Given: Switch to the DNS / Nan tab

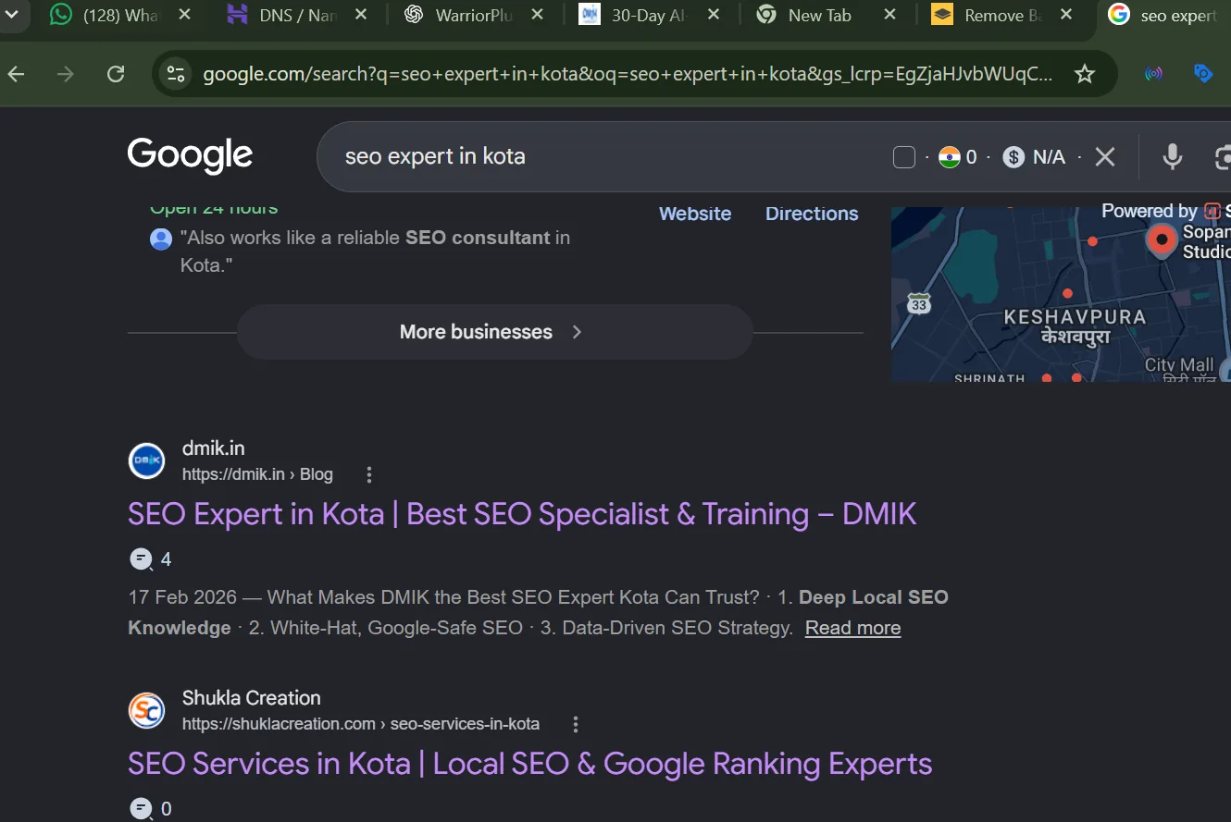Looking at the screenshot, I should tap(295, 16).
